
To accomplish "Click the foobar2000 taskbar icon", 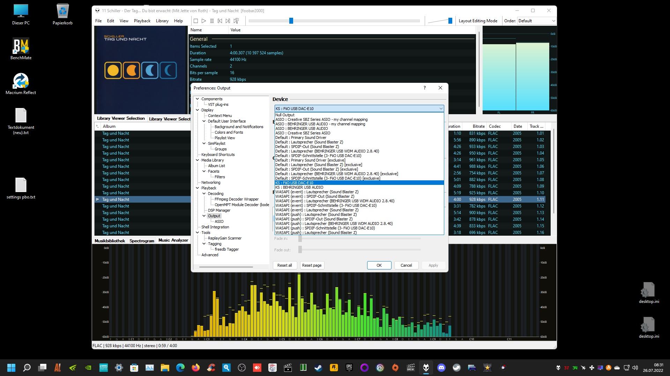I will click(x=426, y=367).
